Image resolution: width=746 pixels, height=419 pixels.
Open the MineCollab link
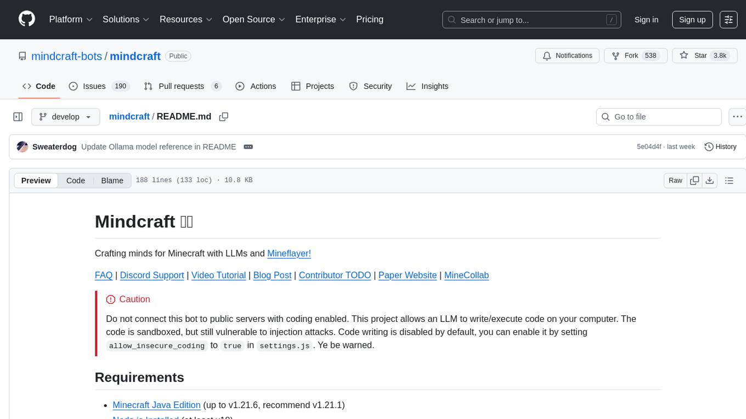point(466,275)
